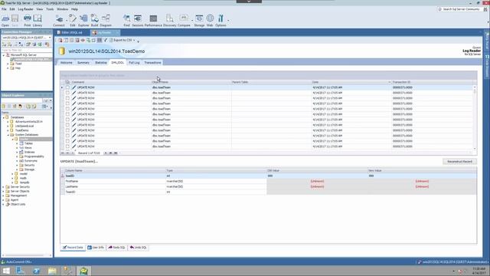Click the first icon in the Log Reader toolbar
This screenshot has height=276, width=490.
click(60, 41)
